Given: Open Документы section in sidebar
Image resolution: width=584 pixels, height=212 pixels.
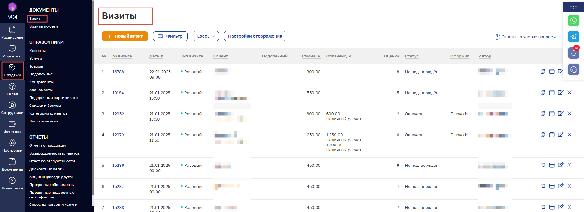Looking at the screenshot, I should (12, 165).
